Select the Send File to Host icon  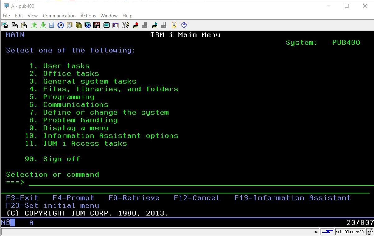tap(34, 25)
